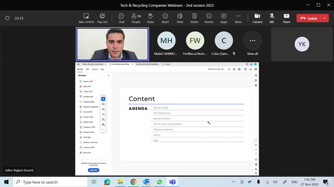
Task: Click Take control of shared screen
Action: pos(86,18)
